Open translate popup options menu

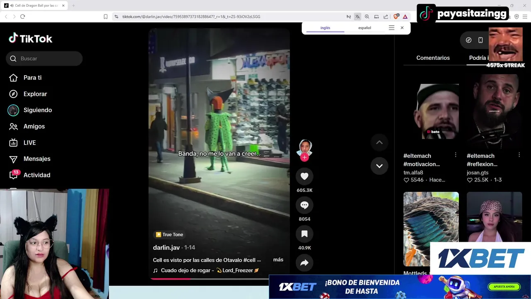click(392, 28)
